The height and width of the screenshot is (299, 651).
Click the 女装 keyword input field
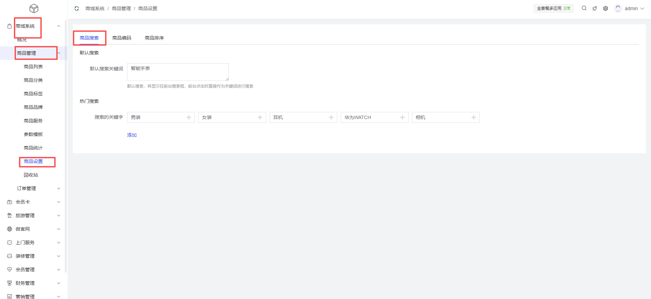232,117
